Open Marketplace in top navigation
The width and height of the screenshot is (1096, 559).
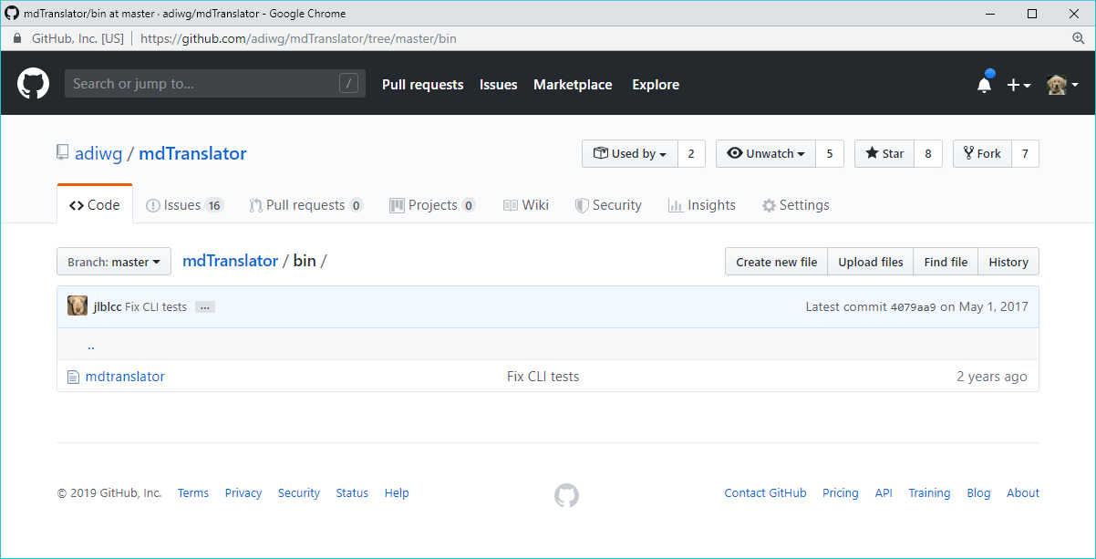coord(573,85)
